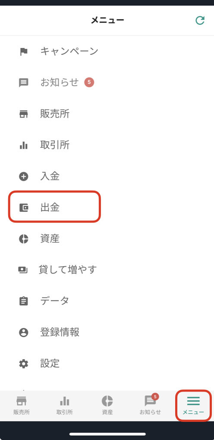This screenshot has height=440, width=214.
Task: Tap the gear icon beside 設定
Action: [24, 363]
